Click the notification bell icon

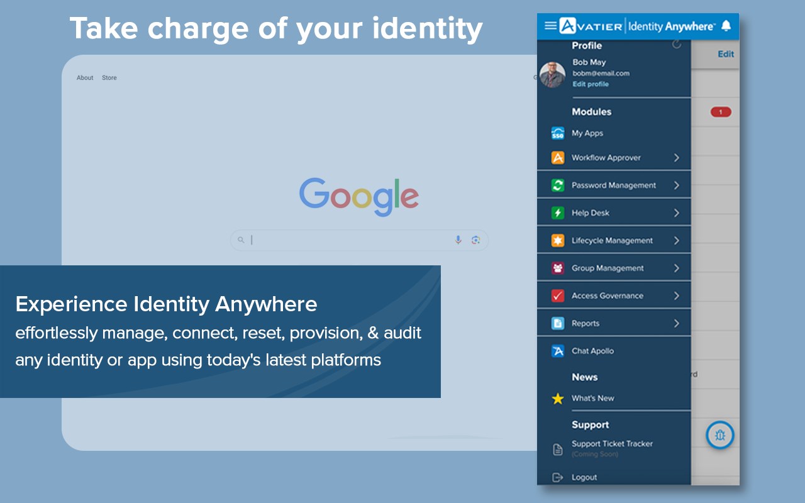coord(726,26)
